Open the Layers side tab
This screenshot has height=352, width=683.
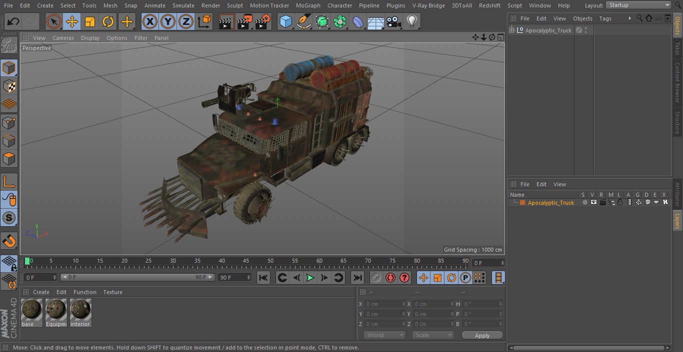[x=677, y=220]
